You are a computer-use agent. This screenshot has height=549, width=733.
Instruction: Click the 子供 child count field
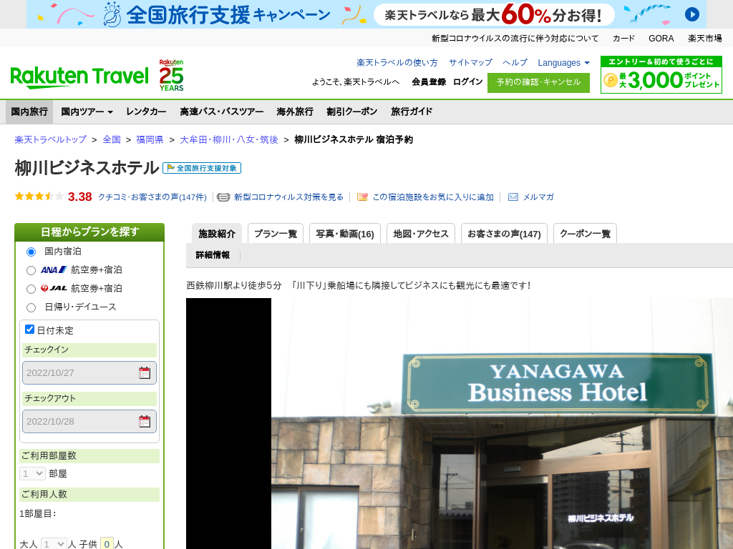click(107, 544)
